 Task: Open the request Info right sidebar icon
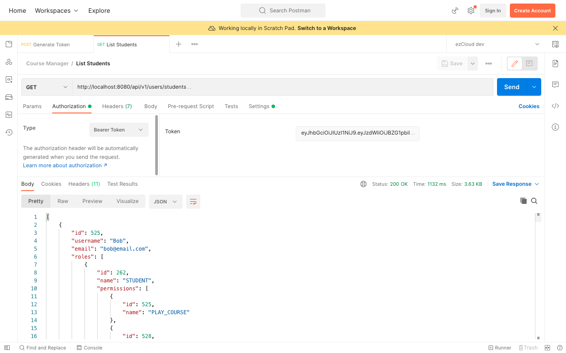point(555,127)
